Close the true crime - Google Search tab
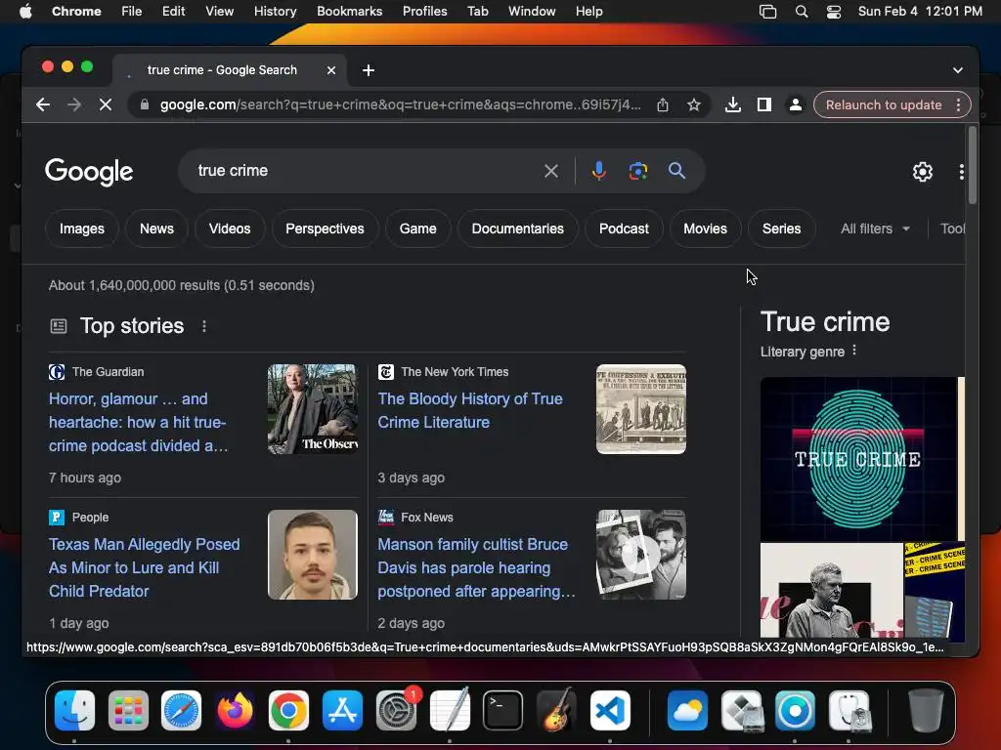1001x750 pixels. pyautogui.click(x=331, y=70)
